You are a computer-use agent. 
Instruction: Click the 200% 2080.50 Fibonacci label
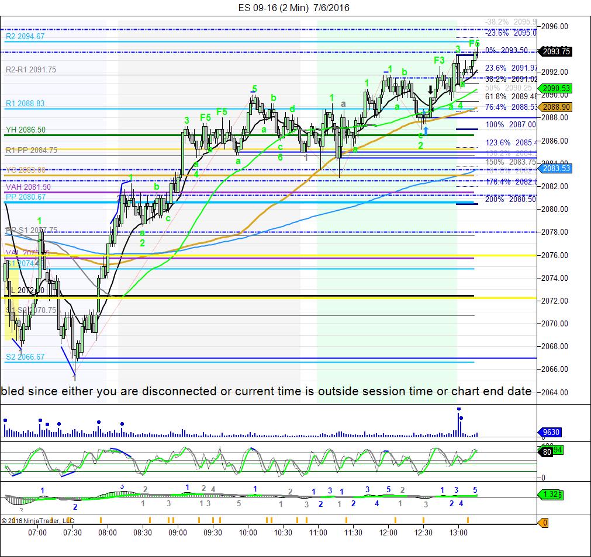pyautogui.click(x=511, y=199)
